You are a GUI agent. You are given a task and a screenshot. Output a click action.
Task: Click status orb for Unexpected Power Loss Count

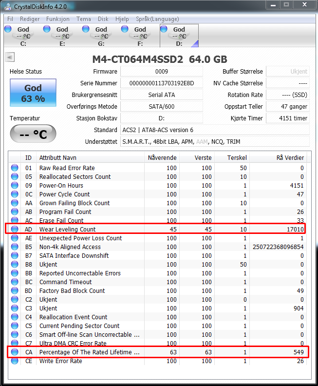pos(15,238)
